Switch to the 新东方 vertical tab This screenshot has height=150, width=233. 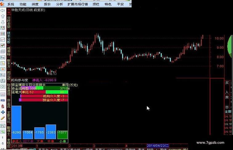click(9, 63)
